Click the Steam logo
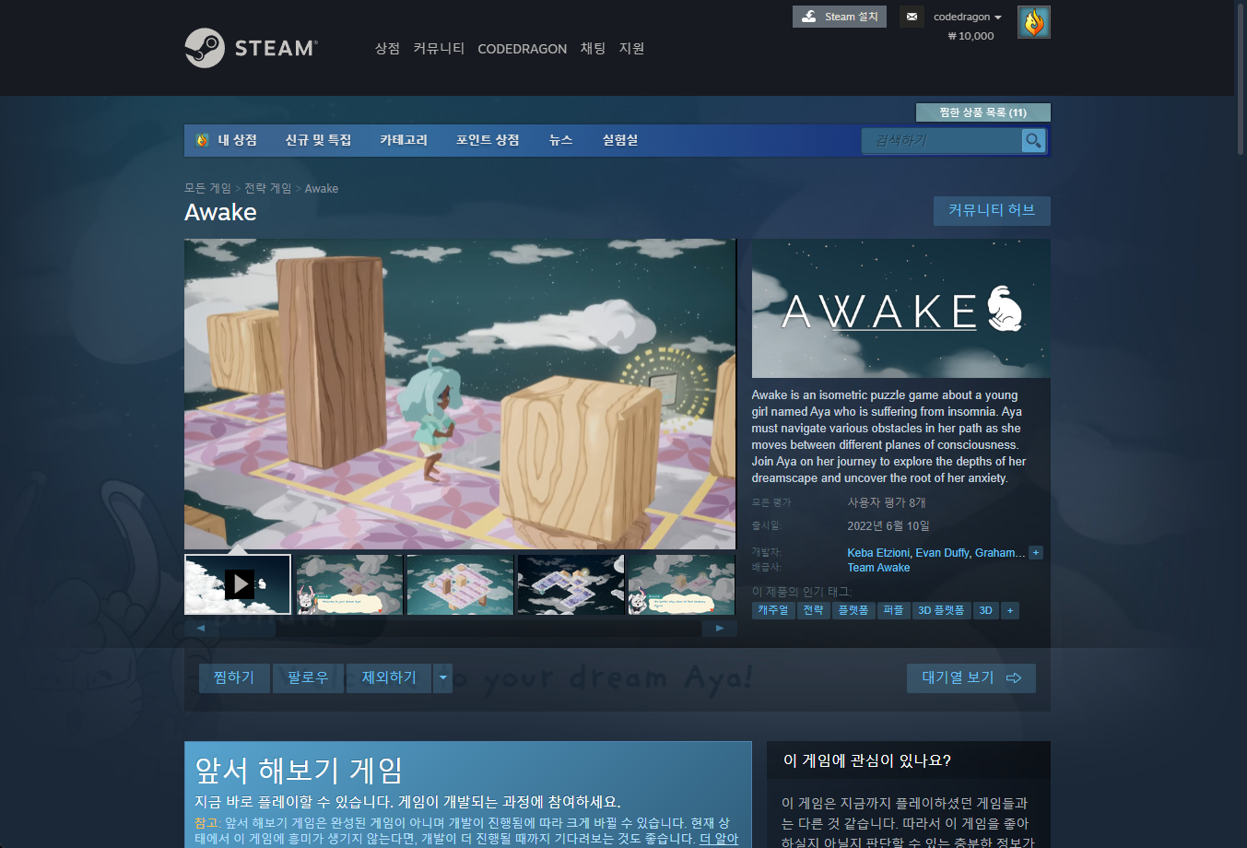1247x848 pixels. (251, 48)
